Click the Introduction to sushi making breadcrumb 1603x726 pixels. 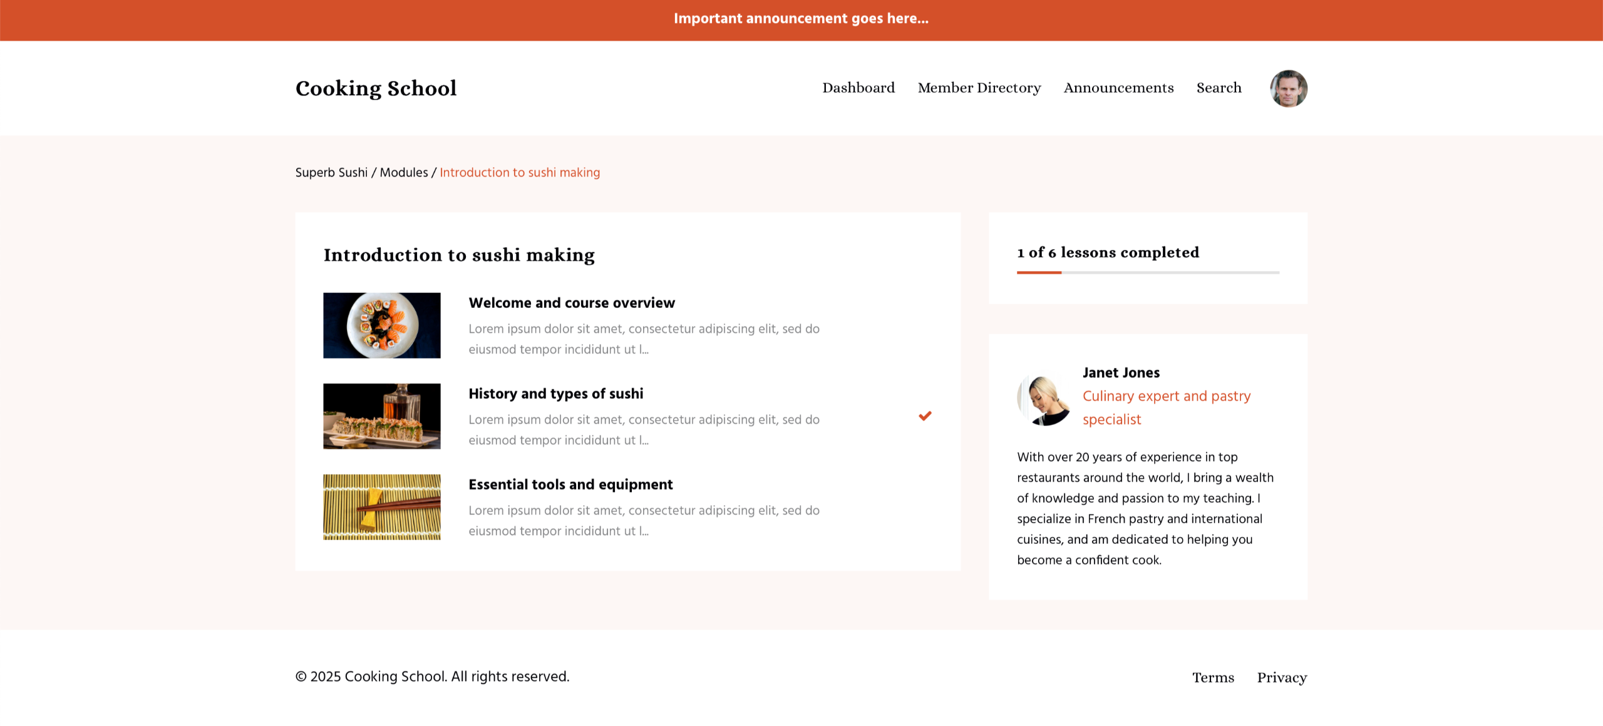pyautogui.click(x=520, y=173)
